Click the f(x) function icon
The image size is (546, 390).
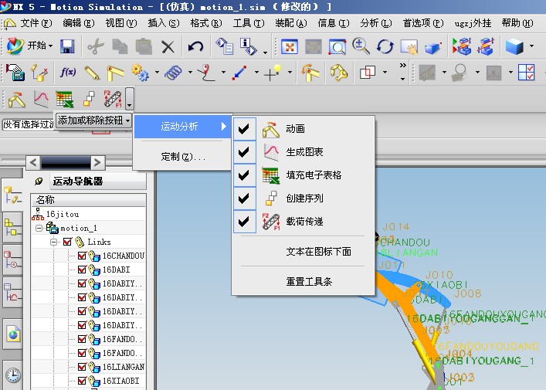[x=67, y=73]
